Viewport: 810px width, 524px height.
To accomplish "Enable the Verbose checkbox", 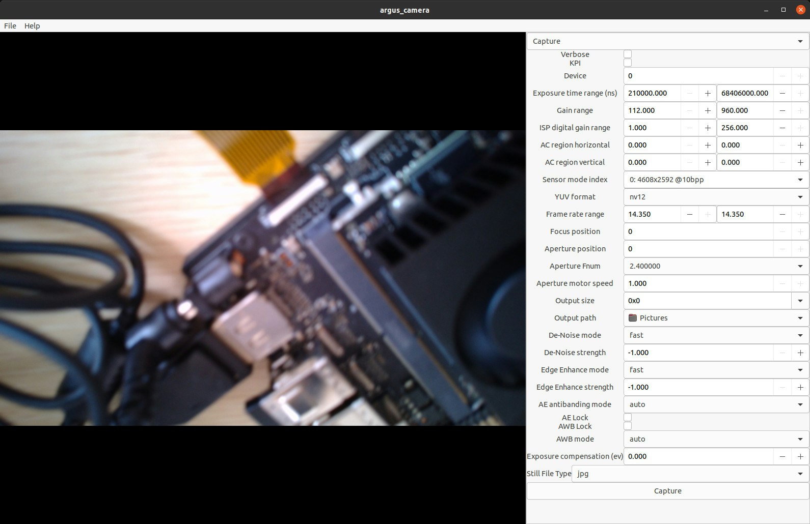I will tap(628, 54).
